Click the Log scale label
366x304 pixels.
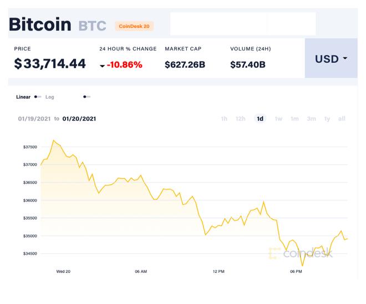pyautogui.click(x=50, y=97)
